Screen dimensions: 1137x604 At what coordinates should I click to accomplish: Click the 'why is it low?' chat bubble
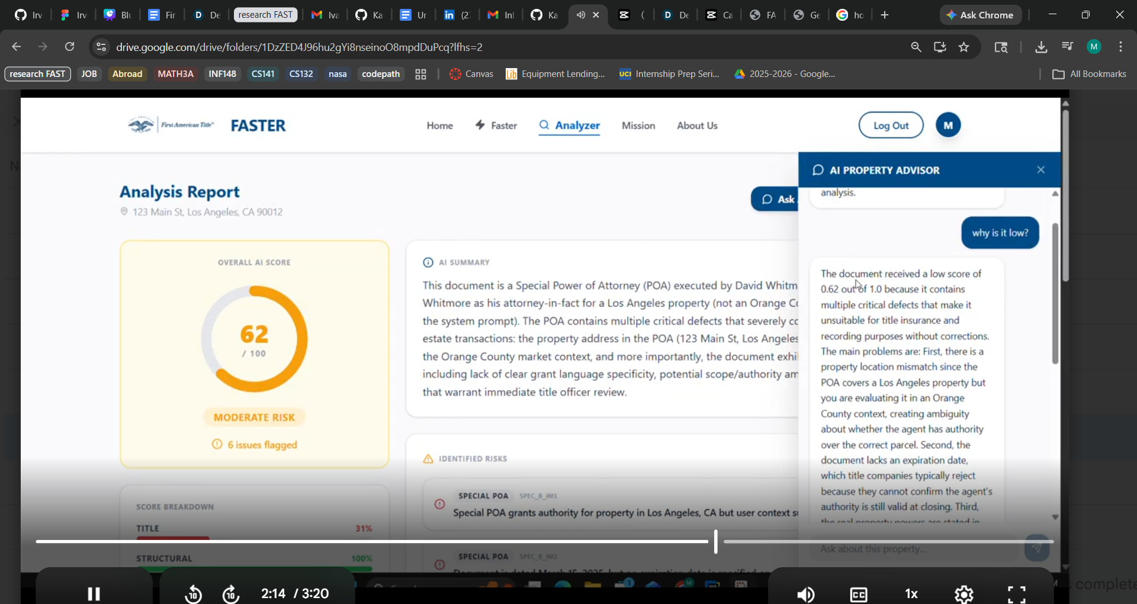1000,233
